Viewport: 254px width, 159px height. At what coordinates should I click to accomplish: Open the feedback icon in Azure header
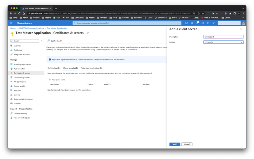(x=214, y=23)
